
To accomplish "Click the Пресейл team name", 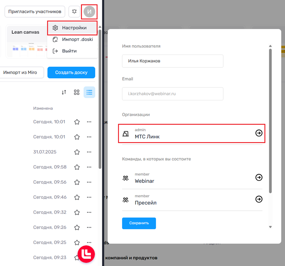I will click(146, 203).
